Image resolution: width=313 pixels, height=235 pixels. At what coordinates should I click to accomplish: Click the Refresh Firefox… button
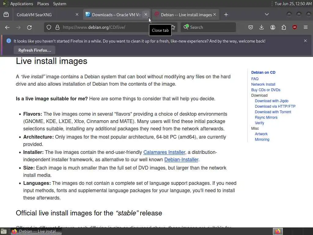(35, 50)
